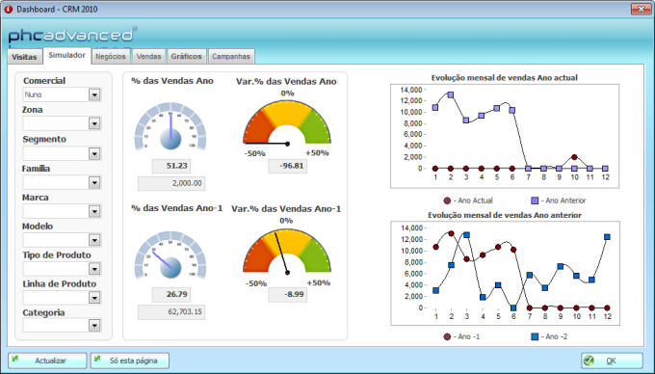655x374 pixels.
Task: Click the Actualizar button
Action: (x=47, y=361)
